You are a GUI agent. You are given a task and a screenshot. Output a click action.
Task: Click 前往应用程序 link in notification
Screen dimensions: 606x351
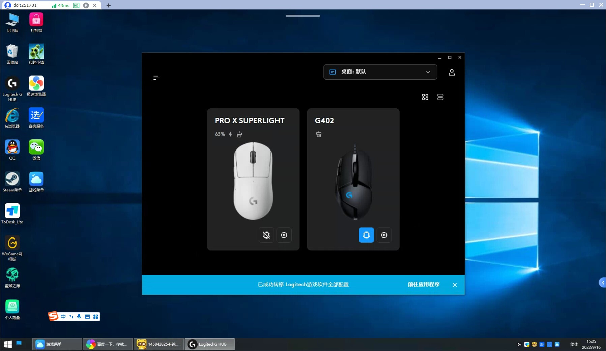(424, 285)
